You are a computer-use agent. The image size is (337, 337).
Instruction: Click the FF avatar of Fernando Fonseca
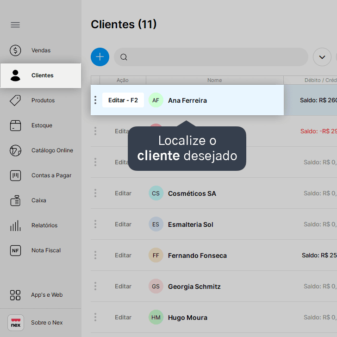pos(156,255)
